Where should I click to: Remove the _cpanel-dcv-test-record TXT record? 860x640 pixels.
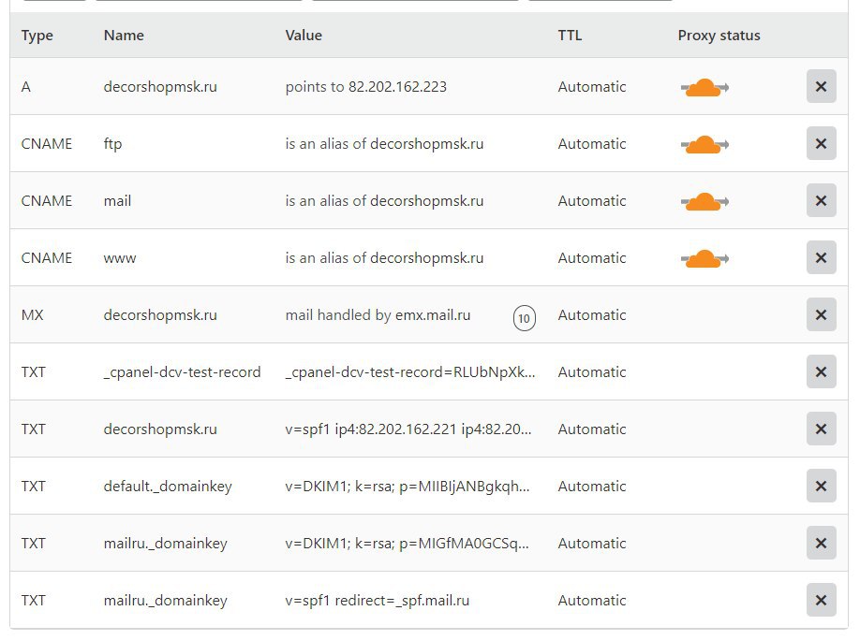click(821, 372)
